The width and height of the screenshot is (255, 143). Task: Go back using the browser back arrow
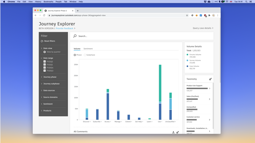coord(36,15)
